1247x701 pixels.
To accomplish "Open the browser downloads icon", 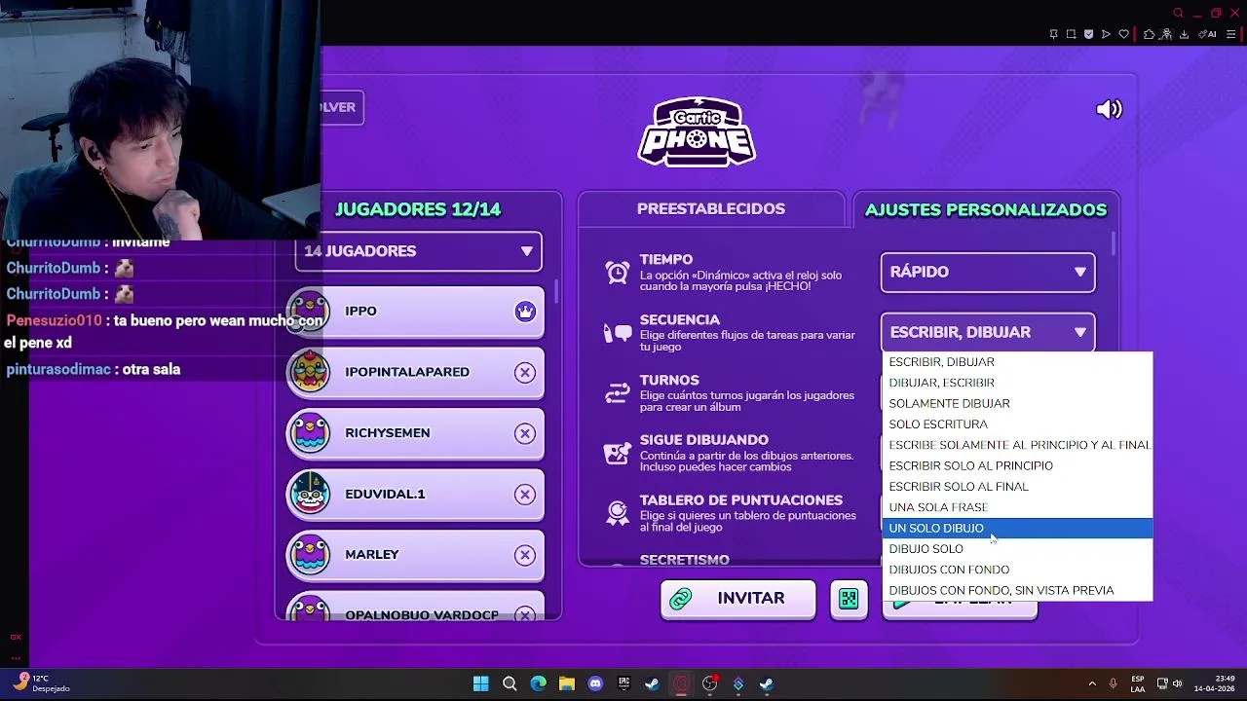I will (x=1184, y=34).
